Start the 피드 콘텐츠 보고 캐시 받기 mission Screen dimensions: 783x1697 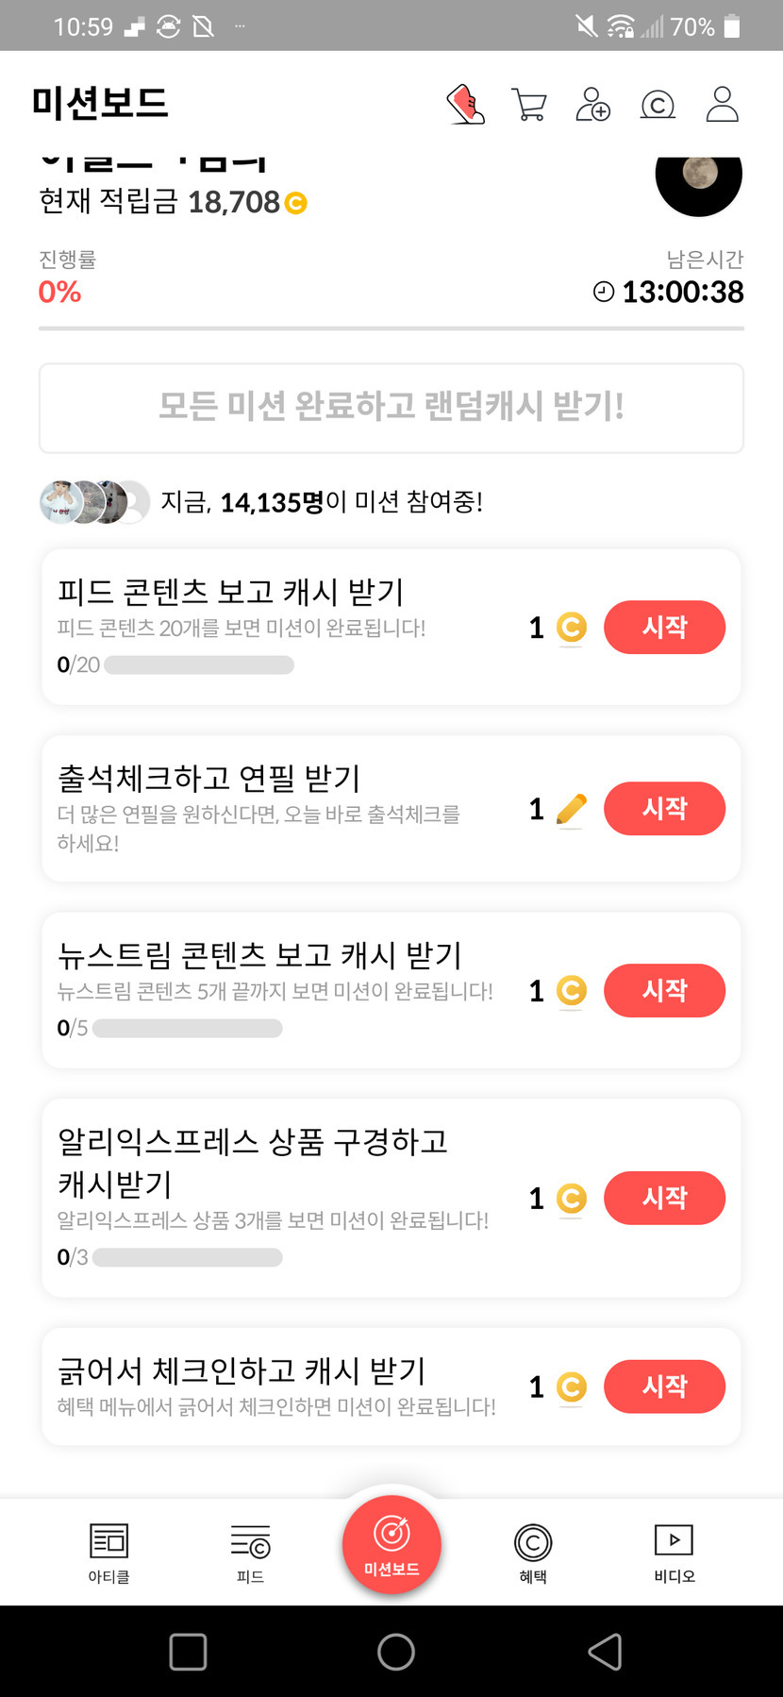click(664, 627)
